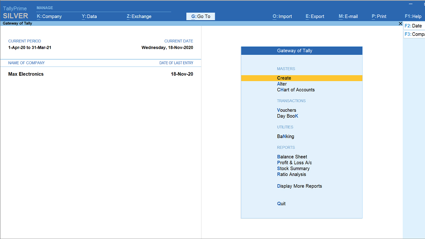Viewport: 425px width, 239px height.
Task: Open the Balance Sheet report
Action: click(292, 157)
